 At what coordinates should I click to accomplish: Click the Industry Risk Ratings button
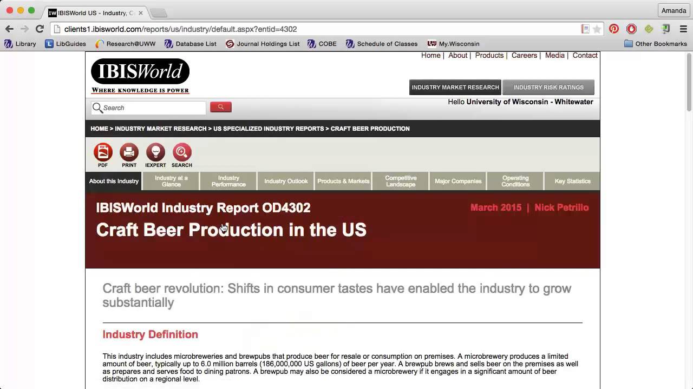pyautogui.click(x=548, y=87)
